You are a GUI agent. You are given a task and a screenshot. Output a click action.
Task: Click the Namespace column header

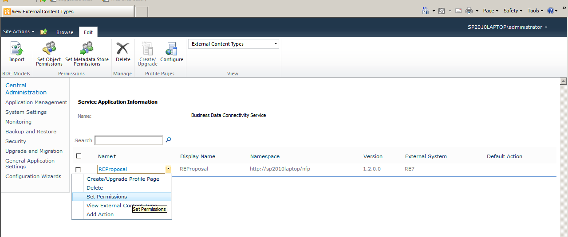(x=265, y=156)
